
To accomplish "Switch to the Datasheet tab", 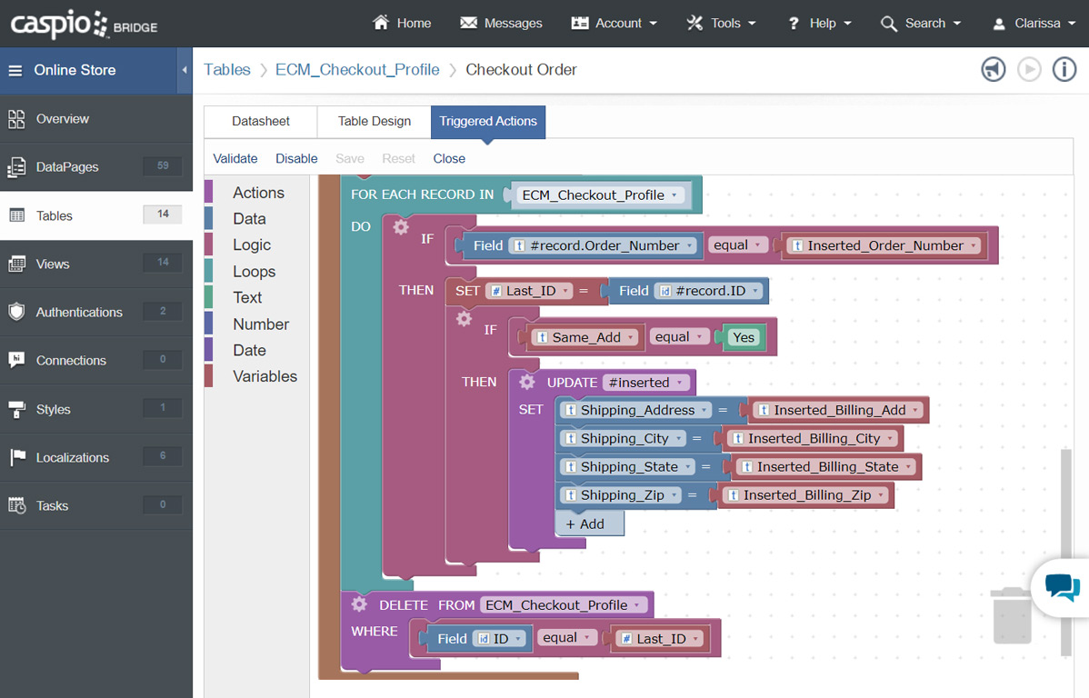I will pos(261,122).
